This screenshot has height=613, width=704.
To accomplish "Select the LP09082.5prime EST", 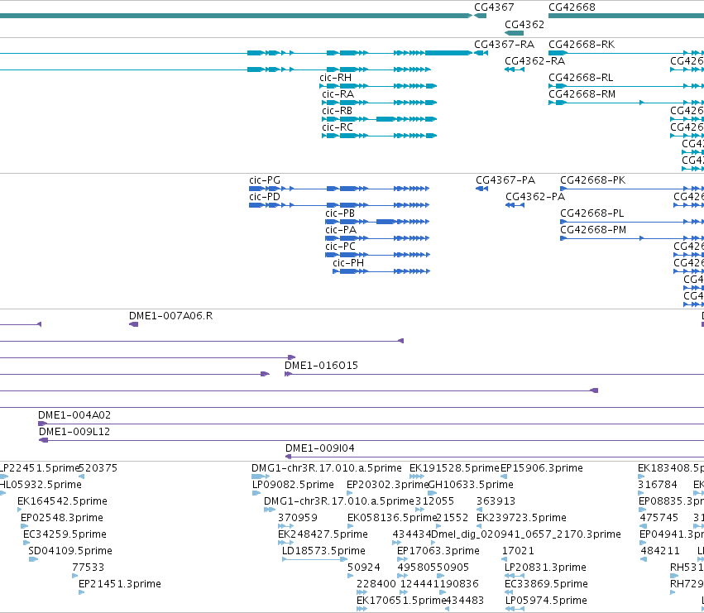I will coord(256,493).
